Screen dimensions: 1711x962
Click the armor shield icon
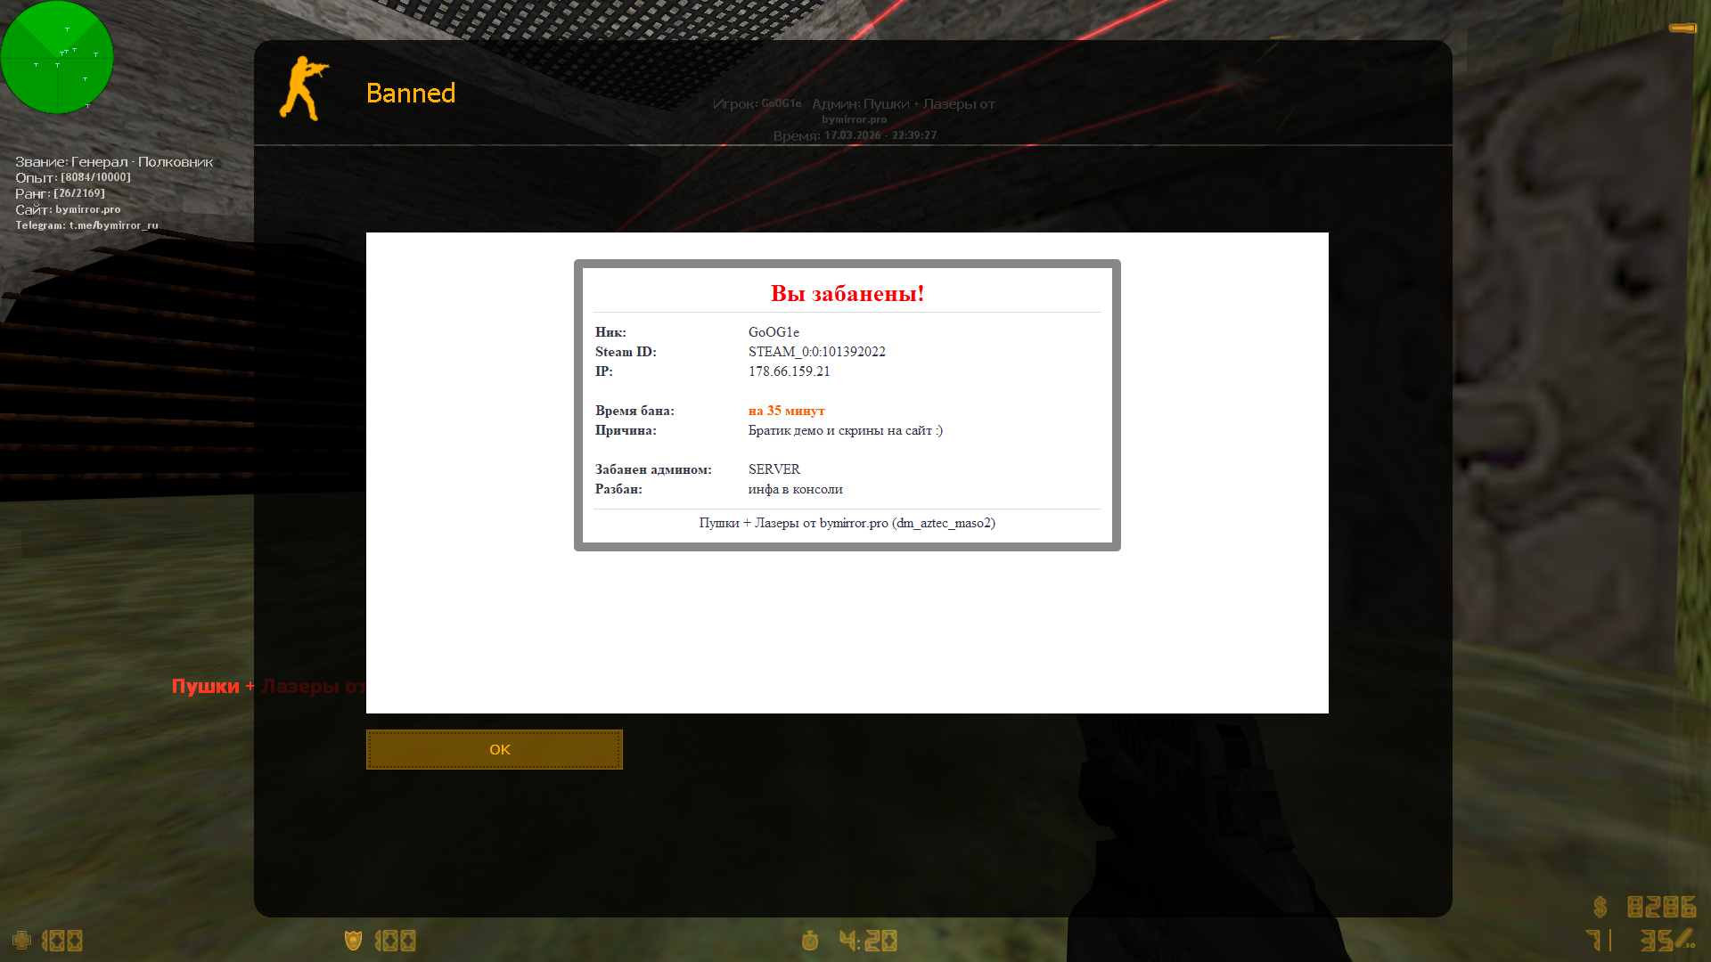coord(353,941)
